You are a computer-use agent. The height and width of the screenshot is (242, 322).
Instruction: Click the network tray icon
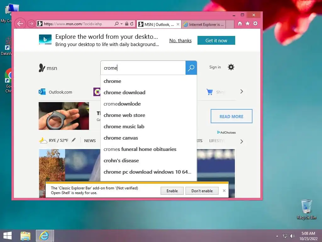point(285,236)
